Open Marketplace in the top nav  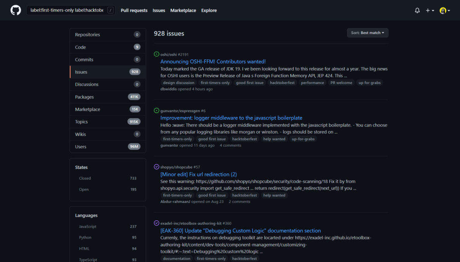183,10
